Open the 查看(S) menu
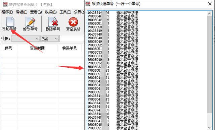The image size is (215, 130). tap(36, 12)
